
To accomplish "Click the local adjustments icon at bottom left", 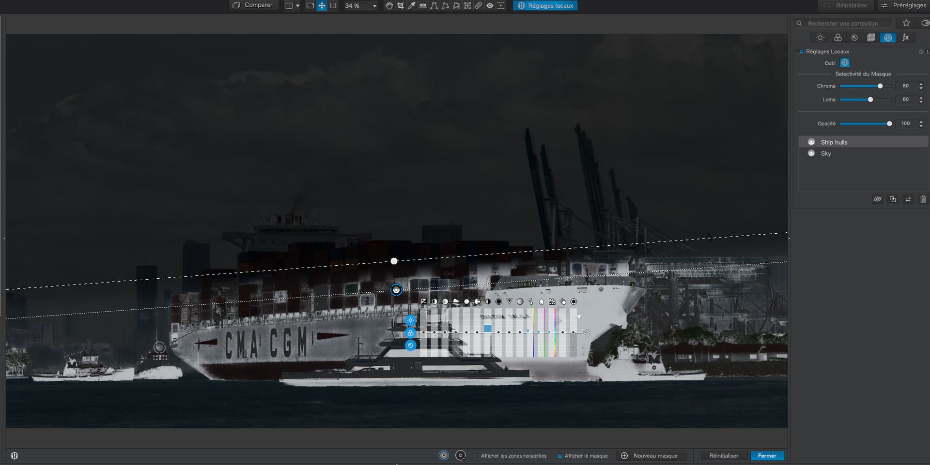I will click(15, 456).
